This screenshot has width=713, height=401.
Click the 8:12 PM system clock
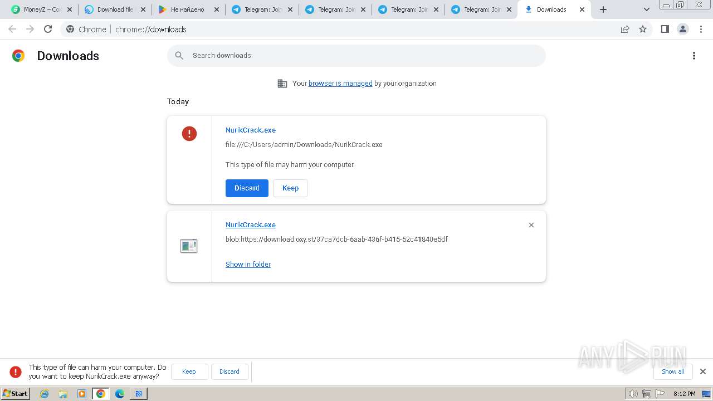click(x=684, y=394)
